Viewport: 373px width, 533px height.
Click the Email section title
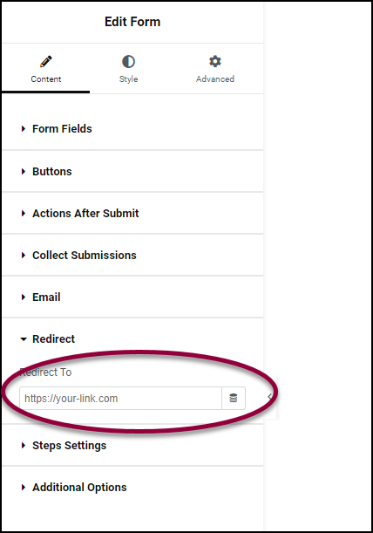point(46,297)
